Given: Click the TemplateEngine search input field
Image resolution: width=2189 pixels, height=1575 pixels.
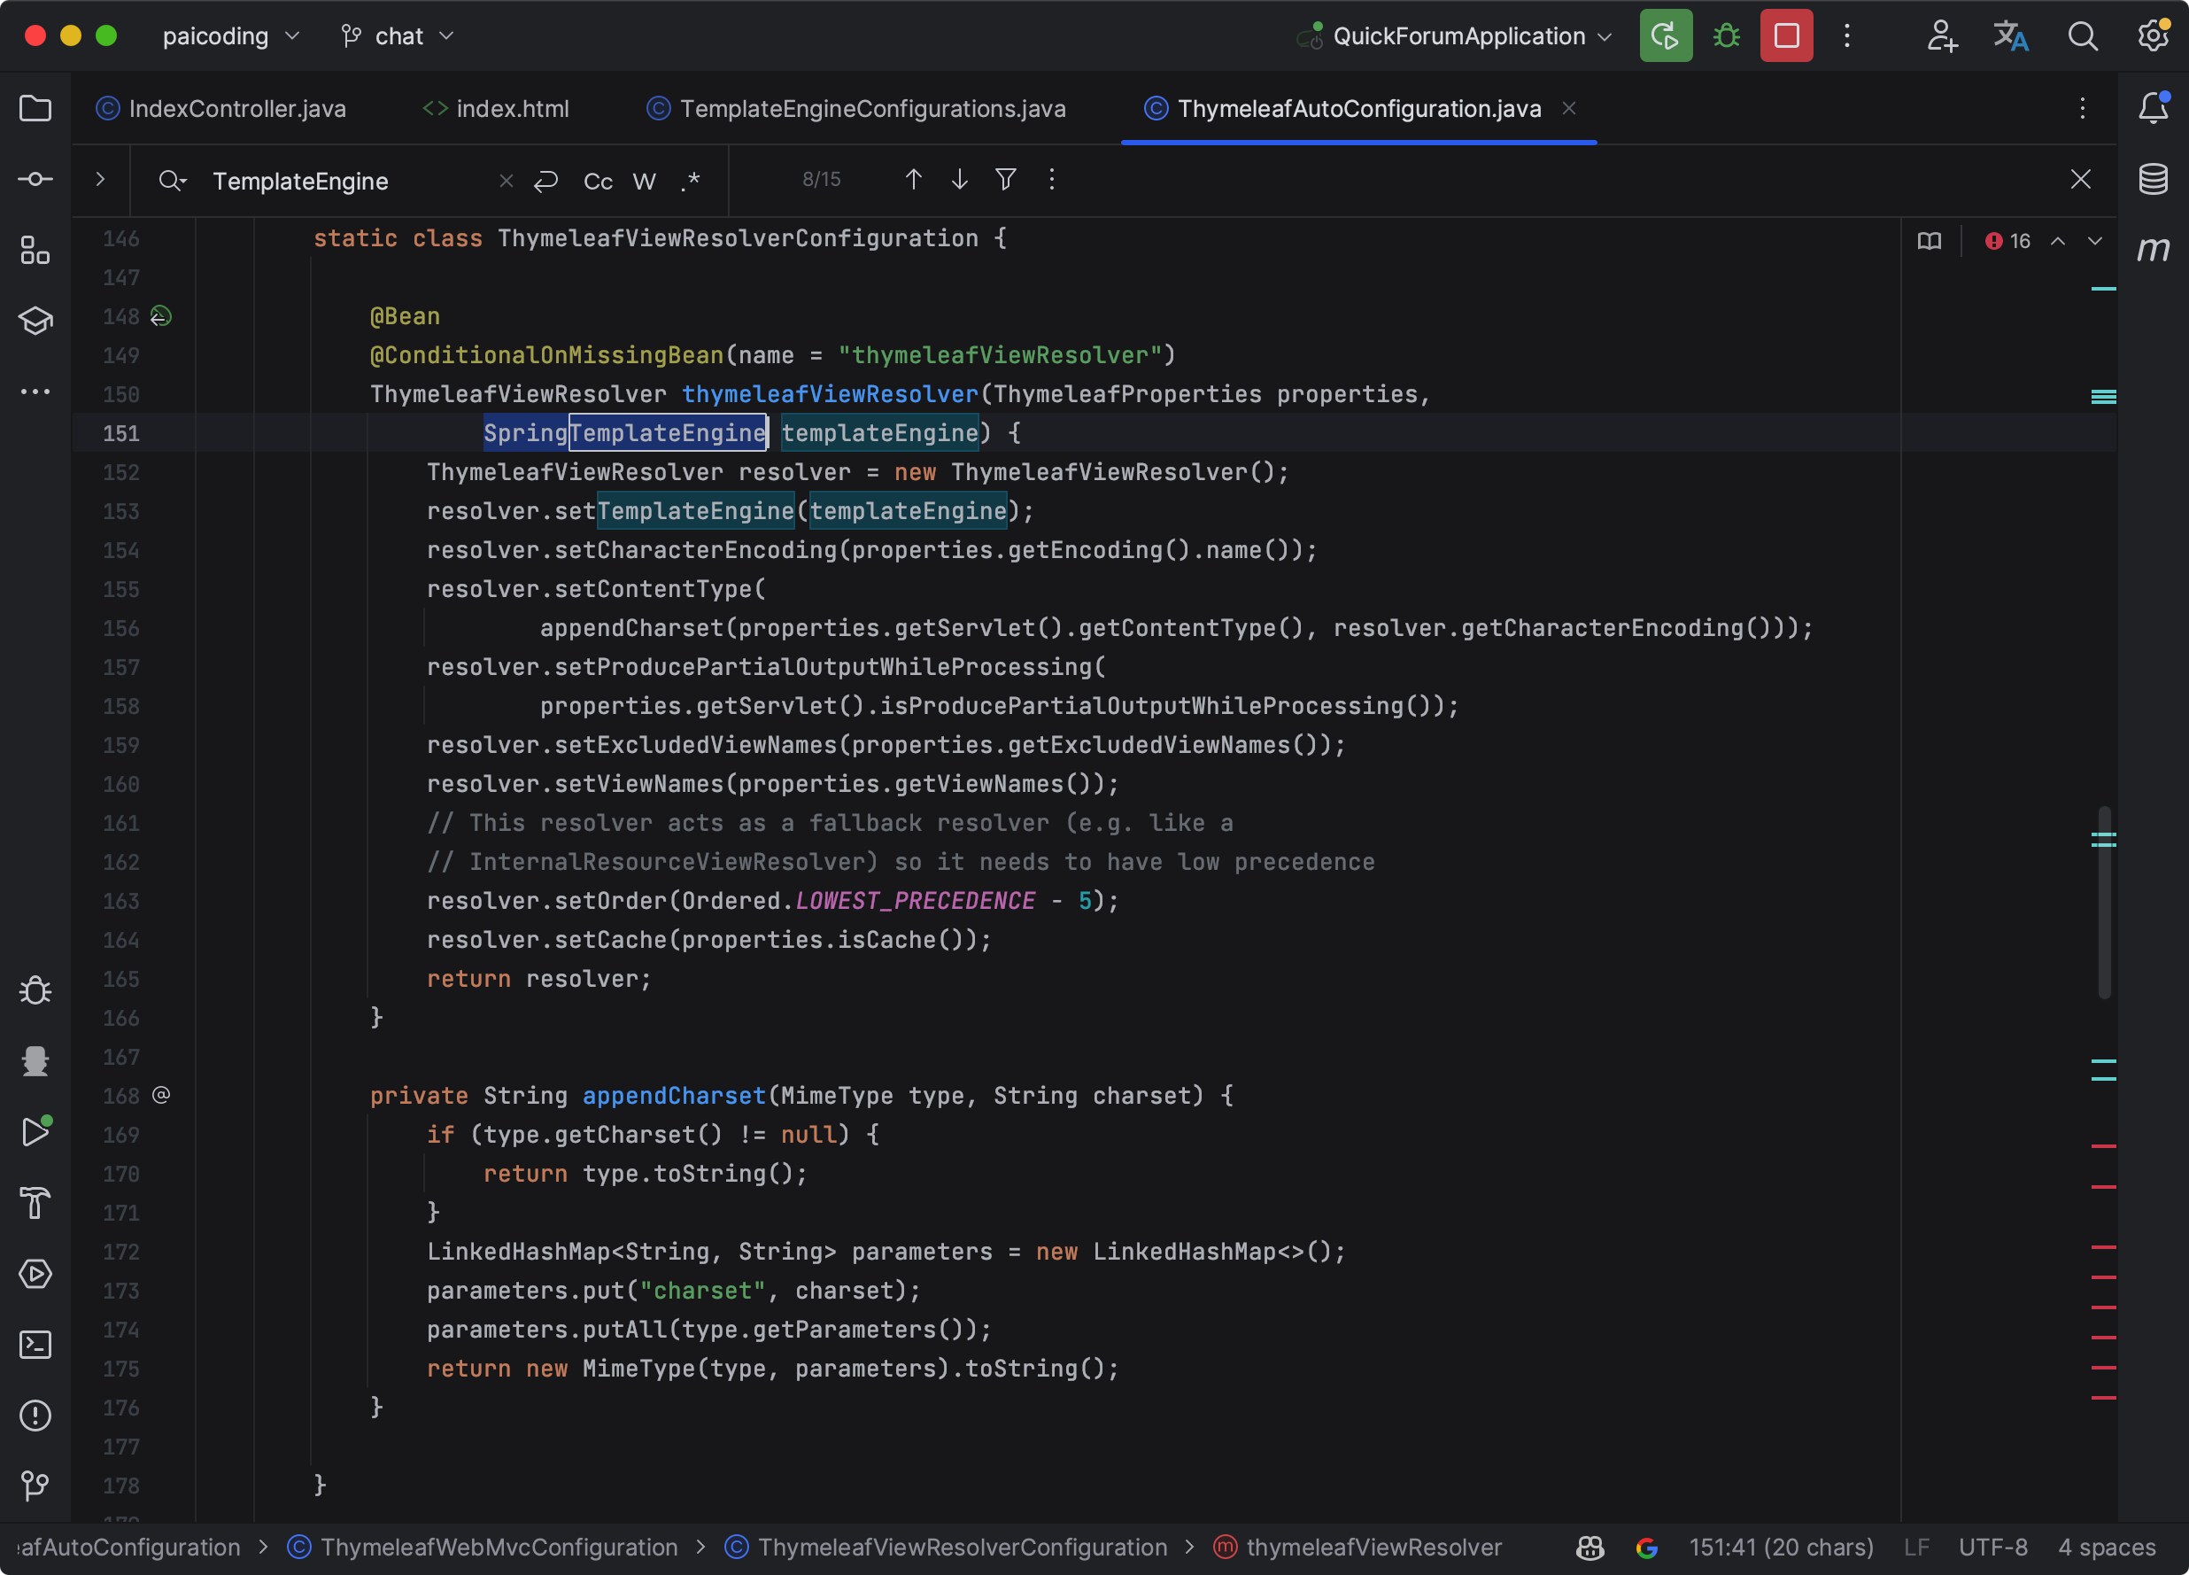Looking at the screenshot, I should pos(347,182).
